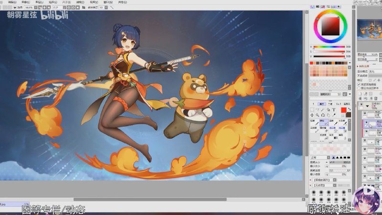This screenshot has width=382, height=215.
Task: Switch to 二值 tool tab
Action: coord(330,104)
